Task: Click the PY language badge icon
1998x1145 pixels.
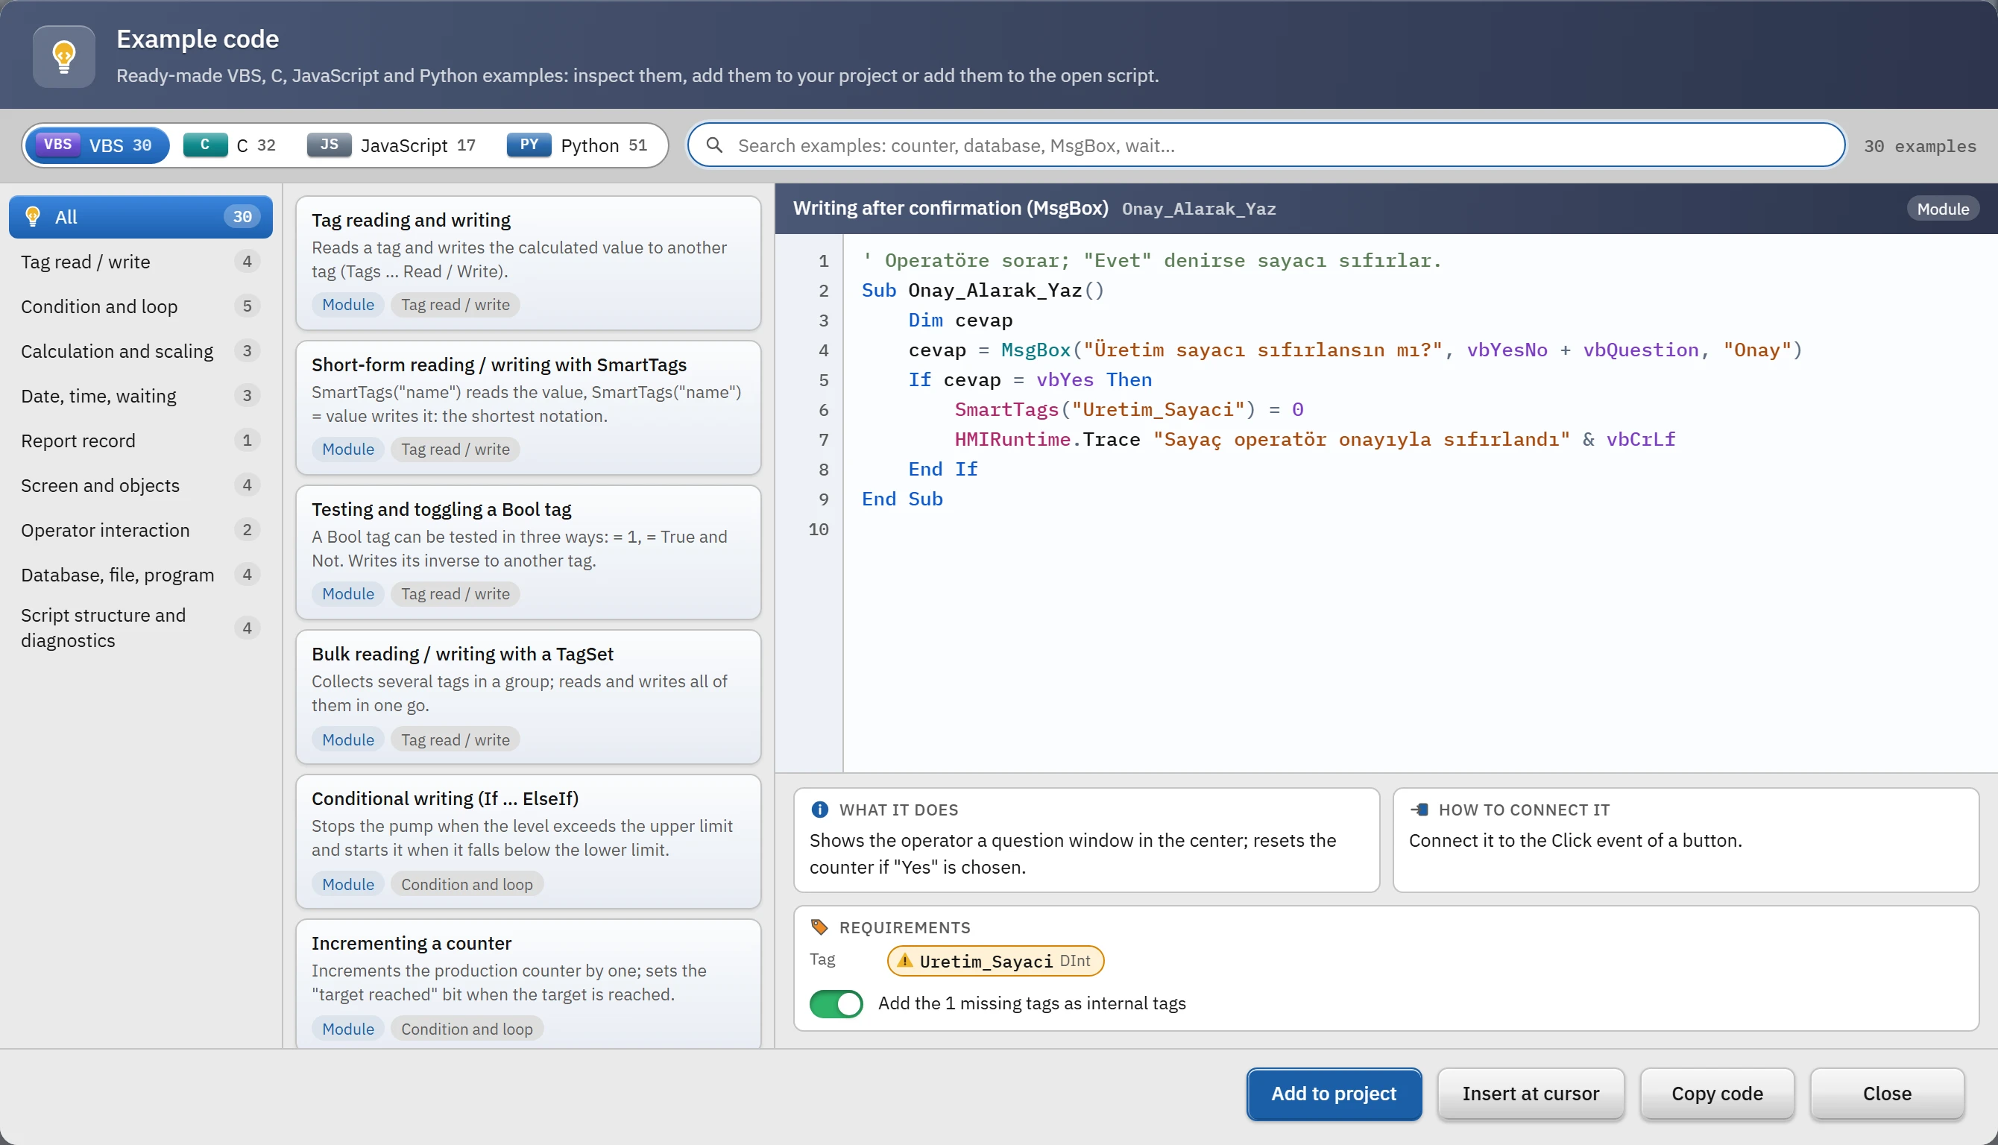Action: pyautogui.click(x=529, y=145)
